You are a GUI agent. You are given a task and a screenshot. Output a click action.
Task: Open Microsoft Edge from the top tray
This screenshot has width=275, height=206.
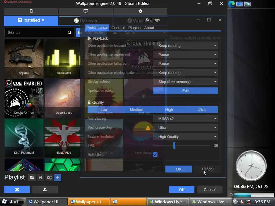231,4
